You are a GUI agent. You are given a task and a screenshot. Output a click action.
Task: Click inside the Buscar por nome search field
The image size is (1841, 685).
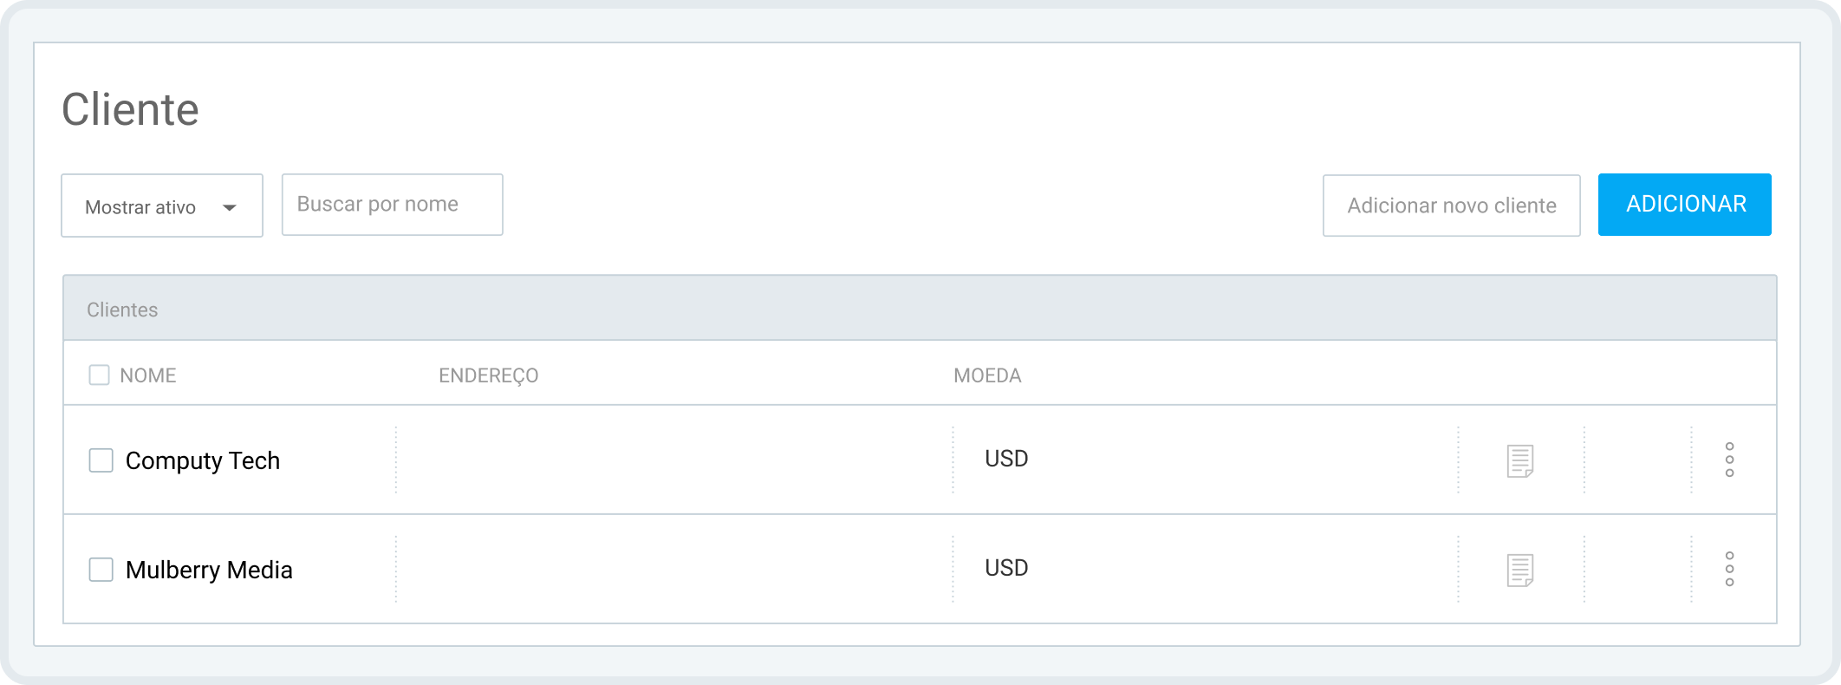coord(392,205)
